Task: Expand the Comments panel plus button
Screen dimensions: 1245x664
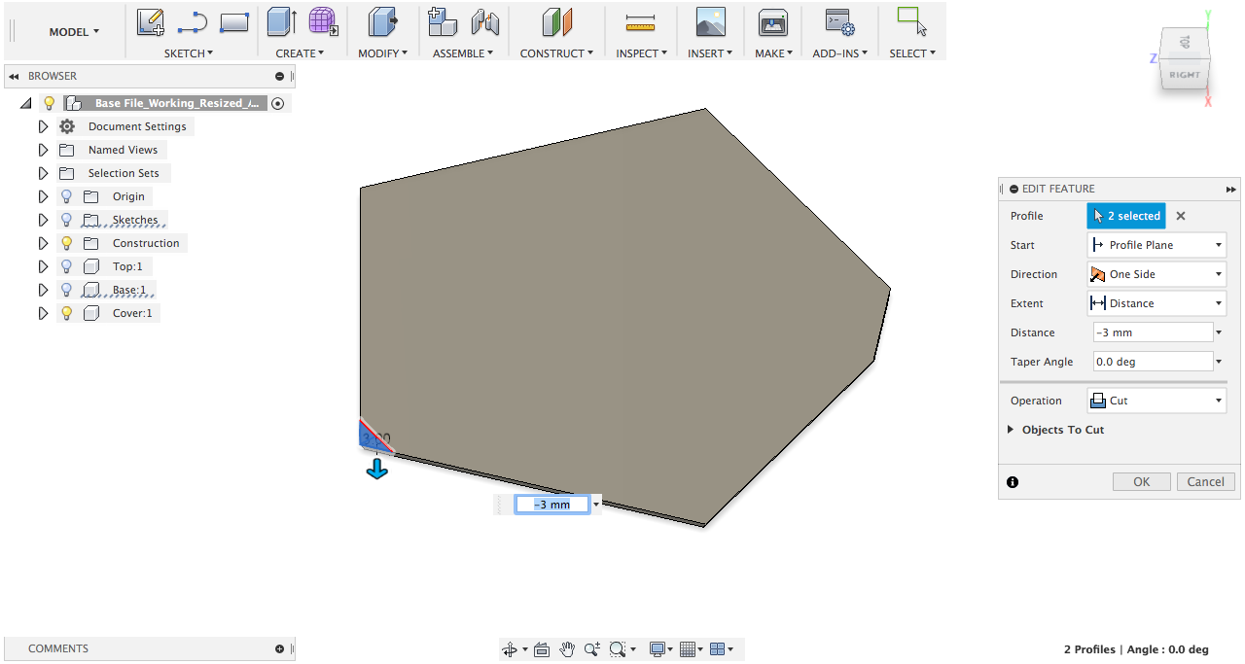Action: click(279, 648)
